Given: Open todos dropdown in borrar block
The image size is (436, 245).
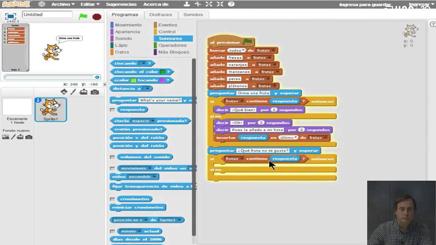Looking at the screenshot, I should 243,50.
